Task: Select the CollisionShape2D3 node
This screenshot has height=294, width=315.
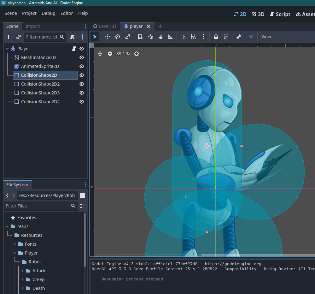Action: (x=40, y=93)
